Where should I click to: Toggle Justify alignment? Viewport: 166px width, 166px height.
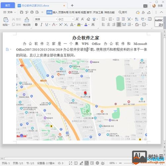click(119, 25)
